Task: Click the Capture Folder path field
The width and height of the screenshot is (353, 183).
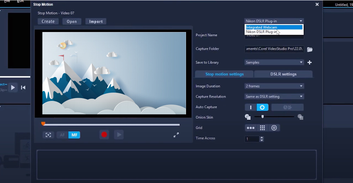Action: click(x=274, y=49)
